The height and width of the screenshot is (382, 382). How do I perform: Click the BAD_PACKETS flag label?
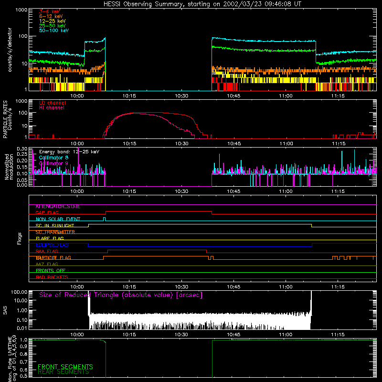52,277
